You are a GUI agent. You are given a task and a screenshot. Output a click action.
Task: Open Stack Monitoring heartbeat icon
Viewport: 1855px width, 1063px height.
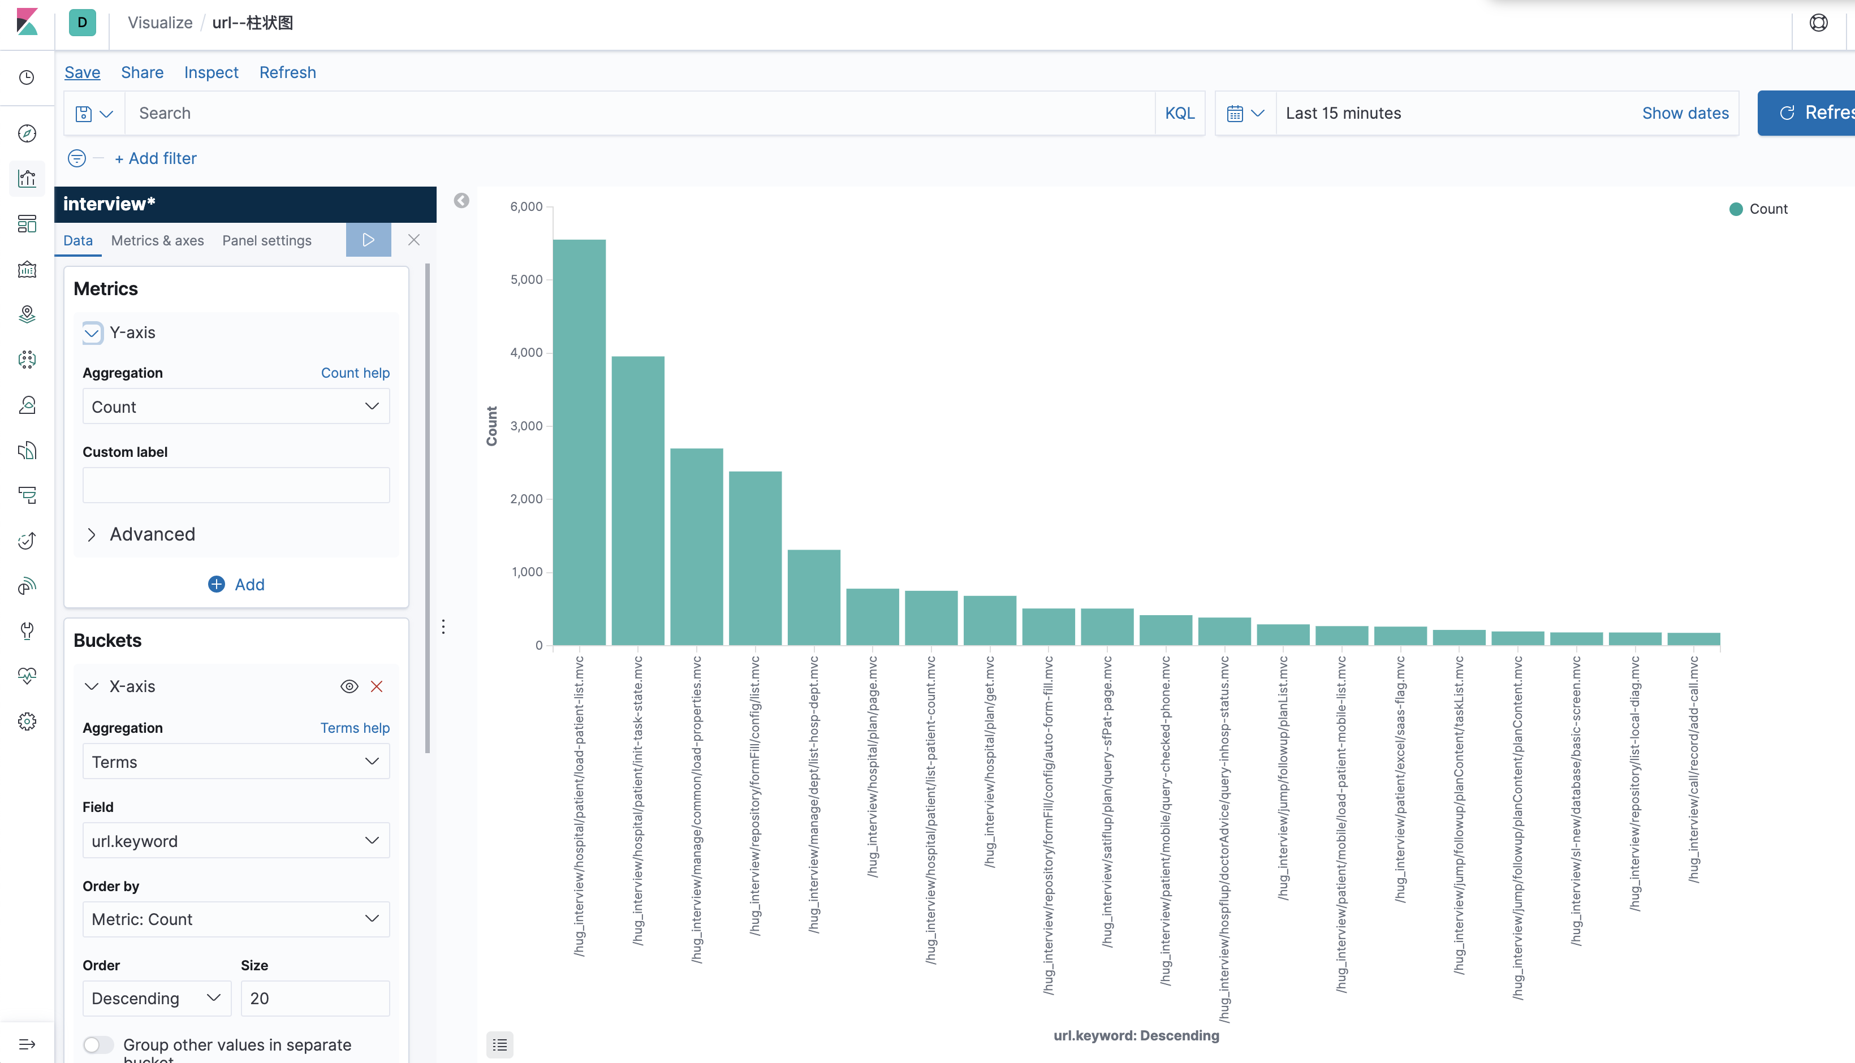tap(27, 676)
